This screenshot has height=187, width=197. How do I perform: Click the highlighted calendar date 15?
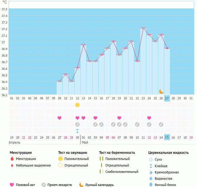167,137
